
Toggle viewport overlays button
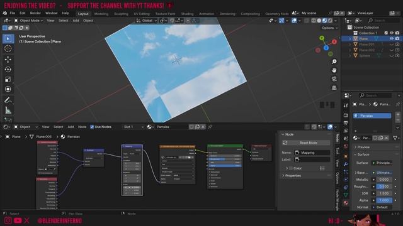(294, 21)
